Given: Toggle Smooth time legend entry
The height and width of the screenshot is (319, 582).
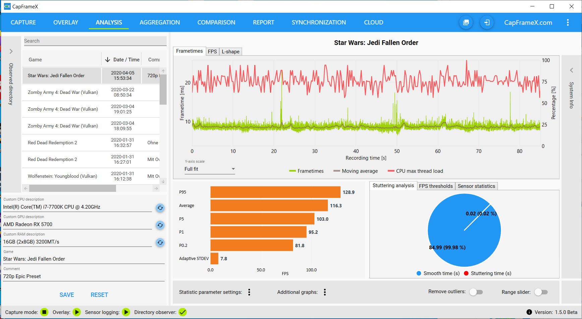Looking at the screenshot, I should 438,273.
